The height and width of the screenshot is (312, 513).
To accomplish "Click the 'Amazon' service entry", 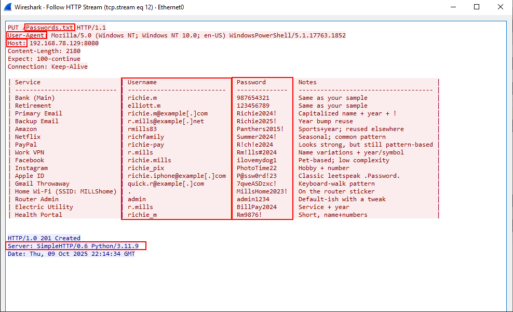I will click(x=26, y=129).
